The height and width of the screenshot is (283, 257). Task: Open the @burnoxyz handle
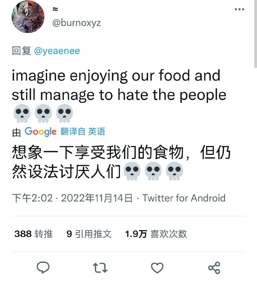click(x=76, y=23)
